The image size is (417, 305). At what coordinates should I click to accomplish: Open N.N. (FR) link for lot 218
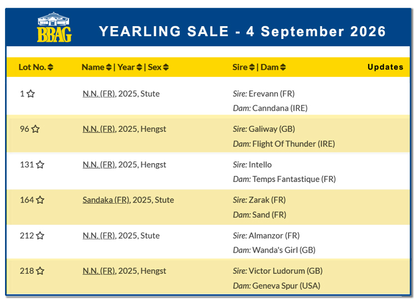click(x=99, y=271)
